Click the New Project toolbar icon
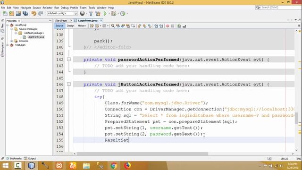 click(x=11, y=14)
